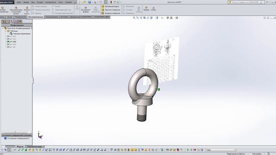Select the Рым болт Конфигурации root node
Screen dimensions: 276x155
click(18, 28)
